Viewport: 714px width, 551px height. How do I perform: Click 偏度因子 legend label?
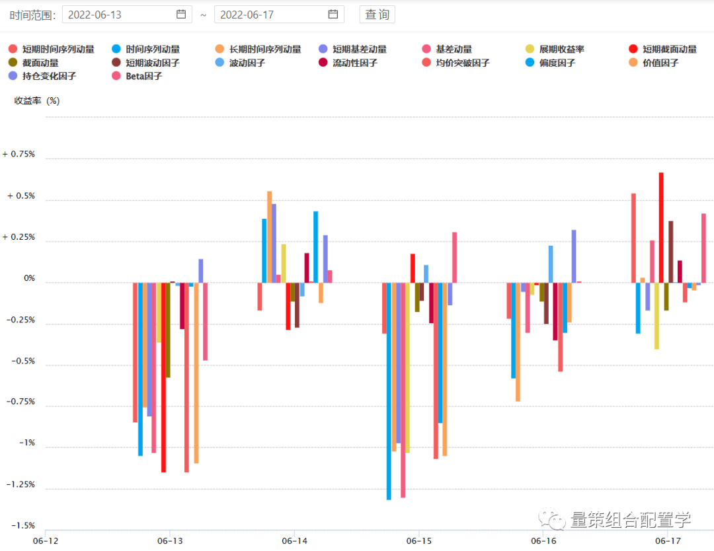click(557, 63)
